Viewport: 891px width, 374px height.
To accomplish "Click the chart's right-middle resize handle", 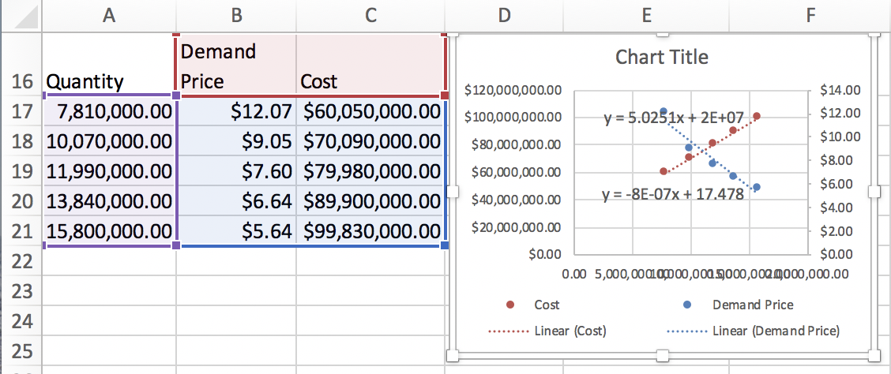I will pyautogui.click(x=874, y=192).
